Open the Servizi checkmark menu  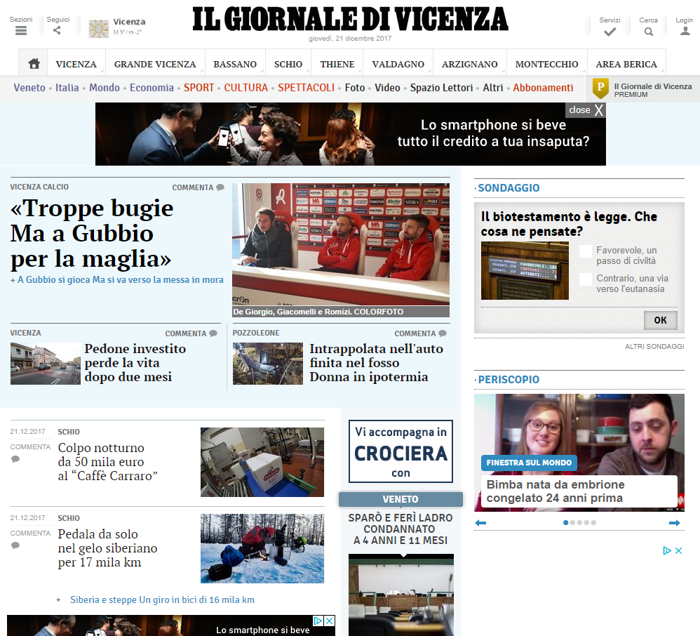click(610, 32)
